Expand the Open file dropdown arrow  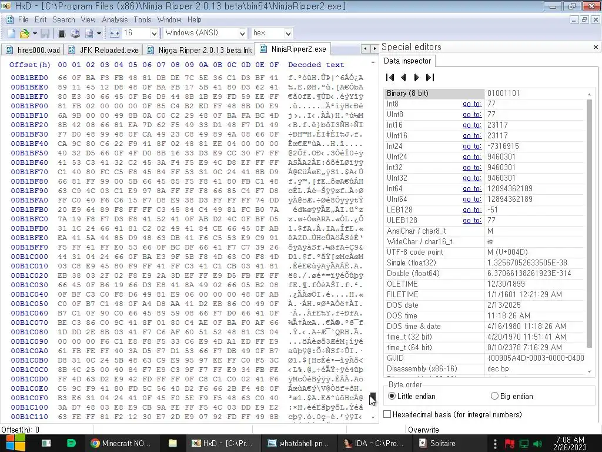[x=35, y=34]
